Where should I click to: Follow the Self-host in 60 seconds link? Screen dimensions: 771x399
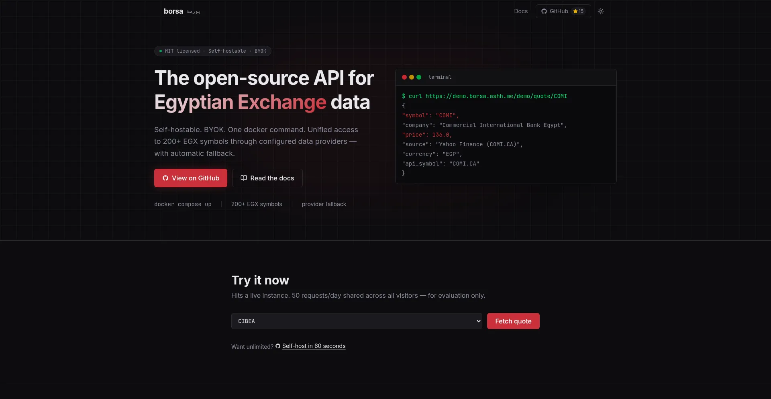314,346
